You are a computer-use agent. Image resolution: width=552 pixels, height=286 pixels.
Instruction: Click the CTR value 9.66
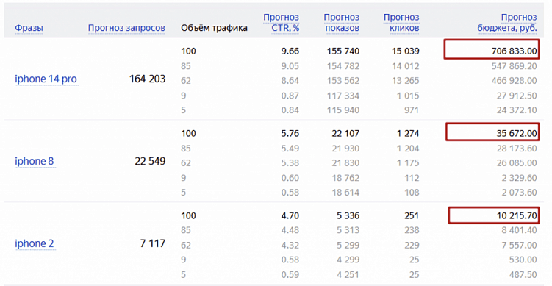coord(290,51)
